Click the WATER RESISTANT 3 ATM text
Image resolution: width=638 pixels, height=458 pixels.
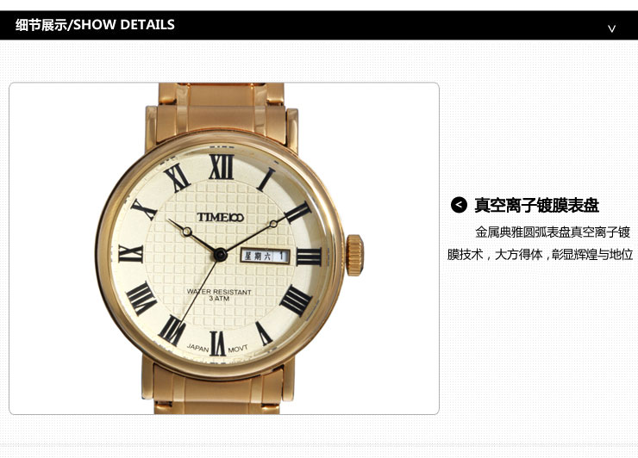219,295
